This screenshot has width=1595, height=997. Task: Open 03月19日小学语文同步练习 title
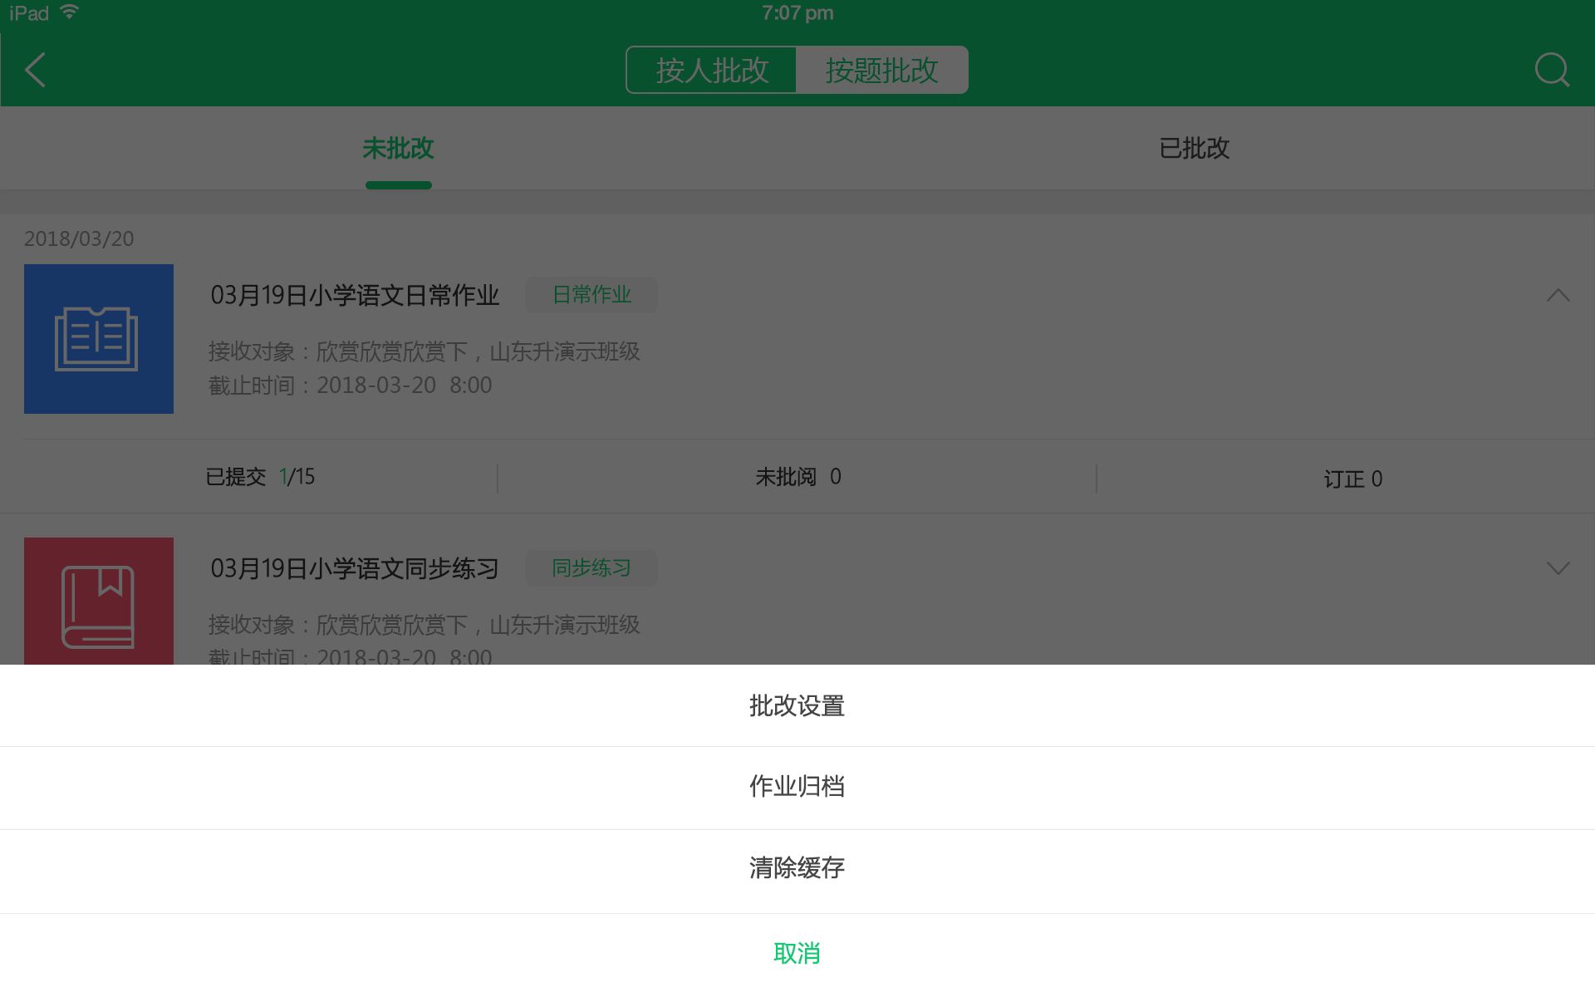point(355,568)
